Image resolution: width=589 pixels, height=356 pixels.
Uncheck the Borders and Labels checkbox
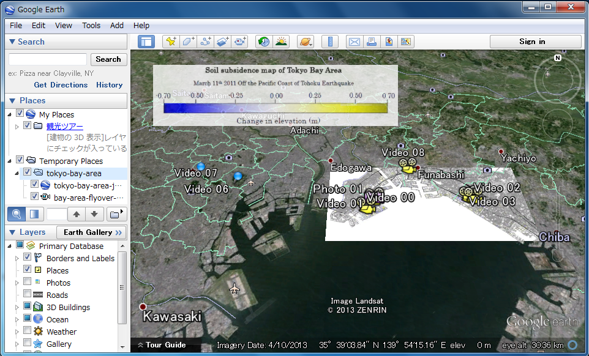[x=28, y=258]
